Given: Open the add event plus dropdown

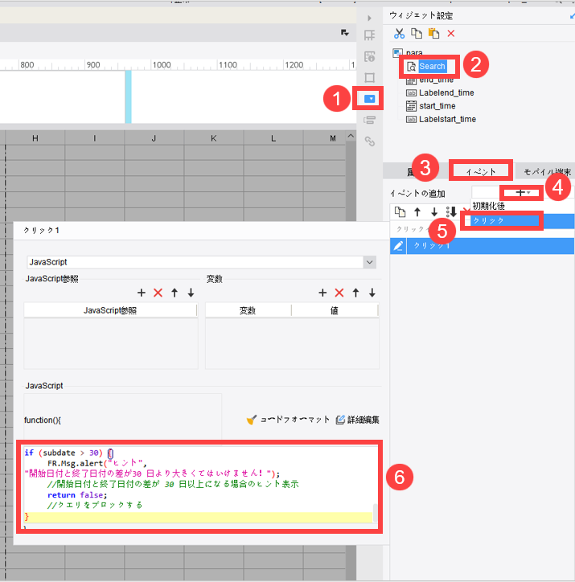Looking at the screenshot, I should (523, 193).
